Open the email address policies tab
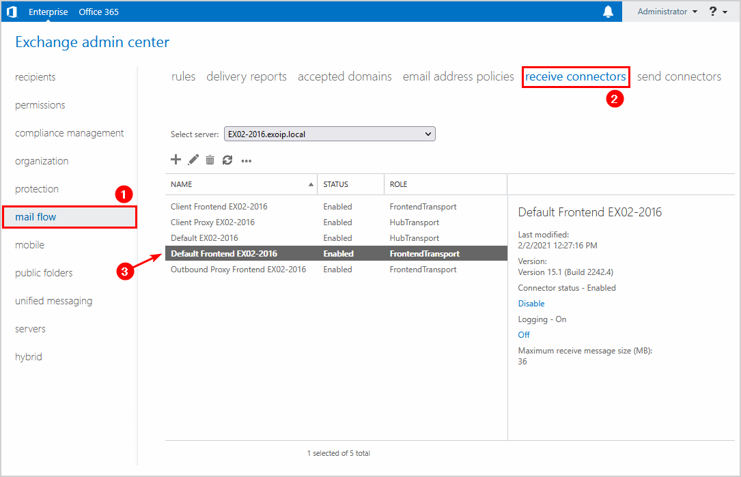The height and width of the screenshot is (477, 741). pos(458,76)
